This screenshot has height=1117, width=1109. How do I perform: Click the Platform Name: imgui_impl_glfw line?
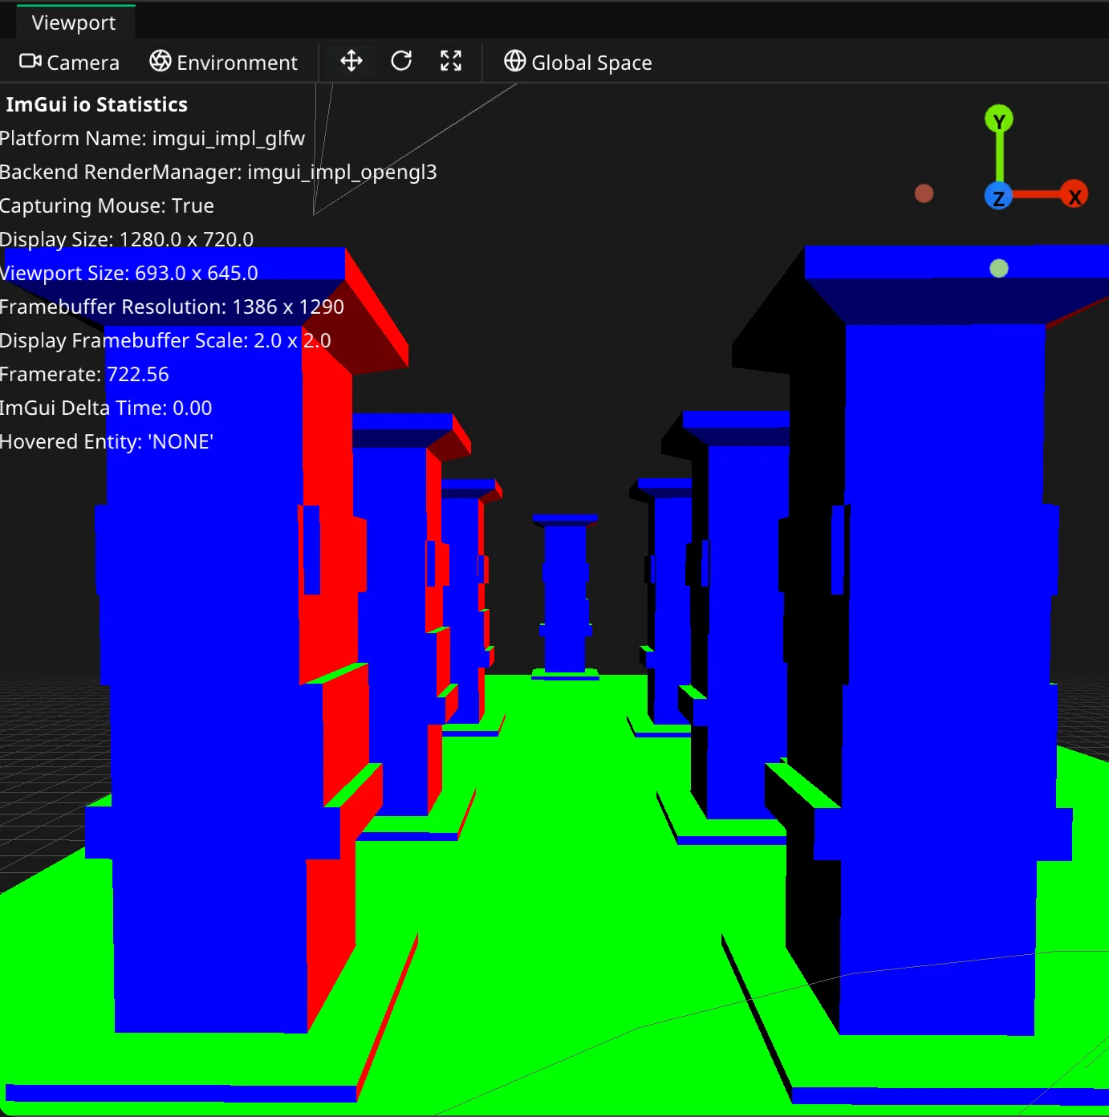(152, 138)
